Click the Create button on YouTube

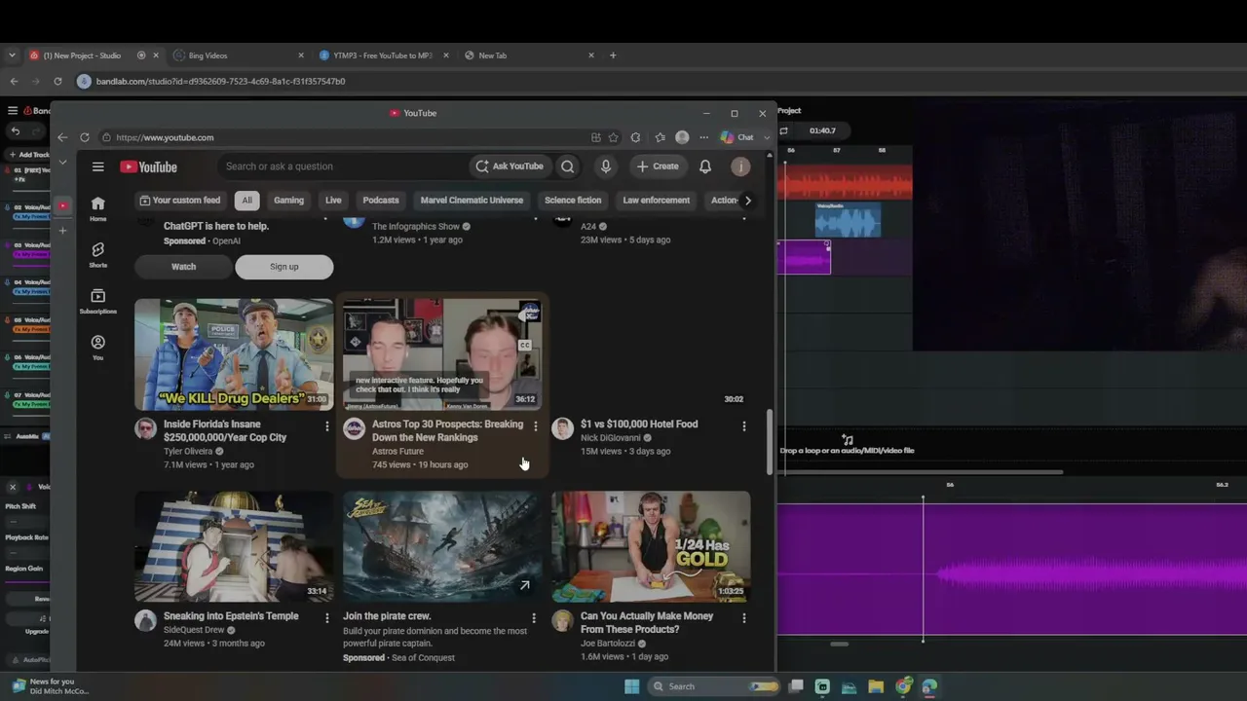click(x=658, y=166)
